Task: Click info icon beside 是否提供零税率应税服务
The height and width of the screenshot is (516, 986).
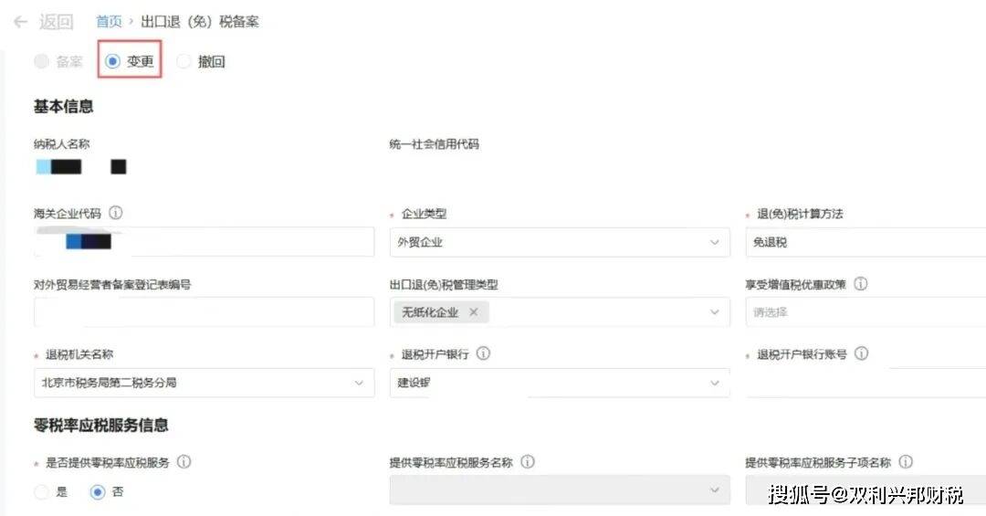Action: [x=184, y=462]
